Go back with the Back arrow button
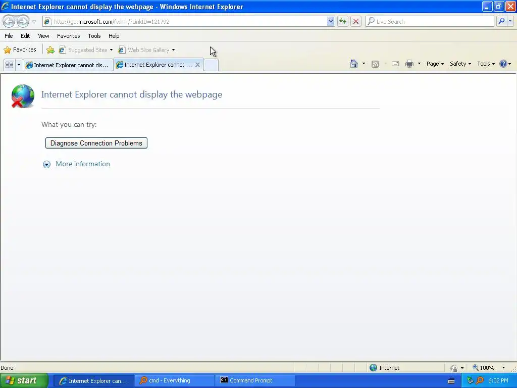517x388 pixels. (x=9, y=21)
